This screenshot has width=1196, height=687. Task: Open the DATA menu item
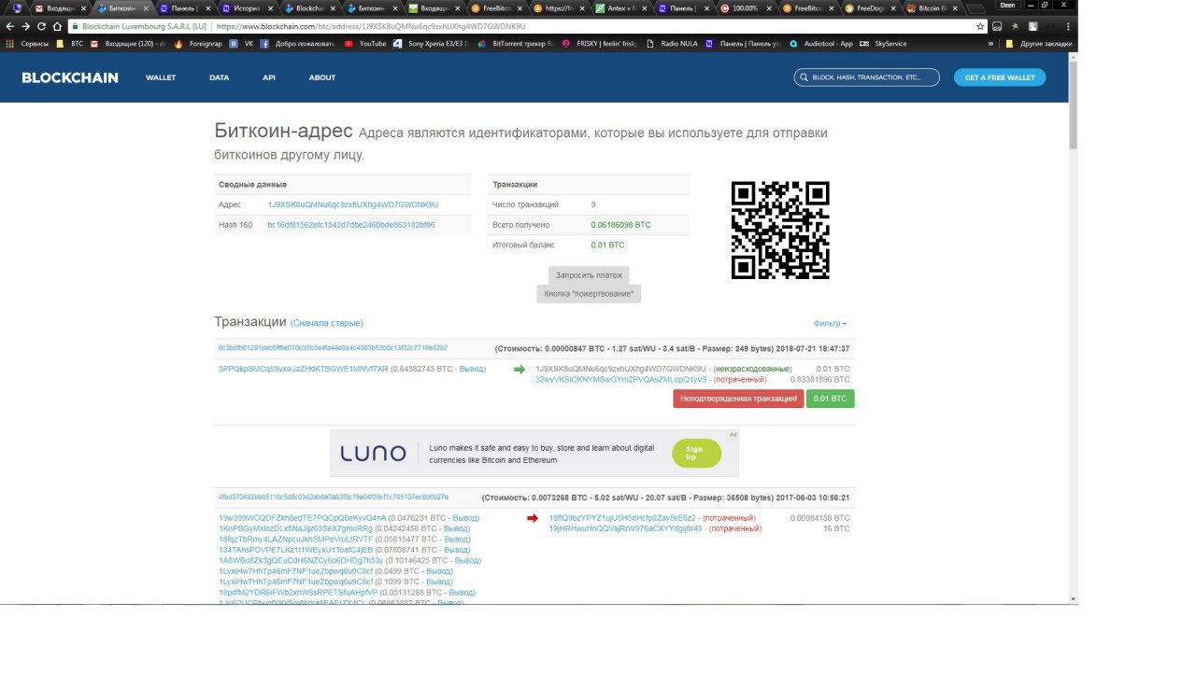[x=219, y=77]
